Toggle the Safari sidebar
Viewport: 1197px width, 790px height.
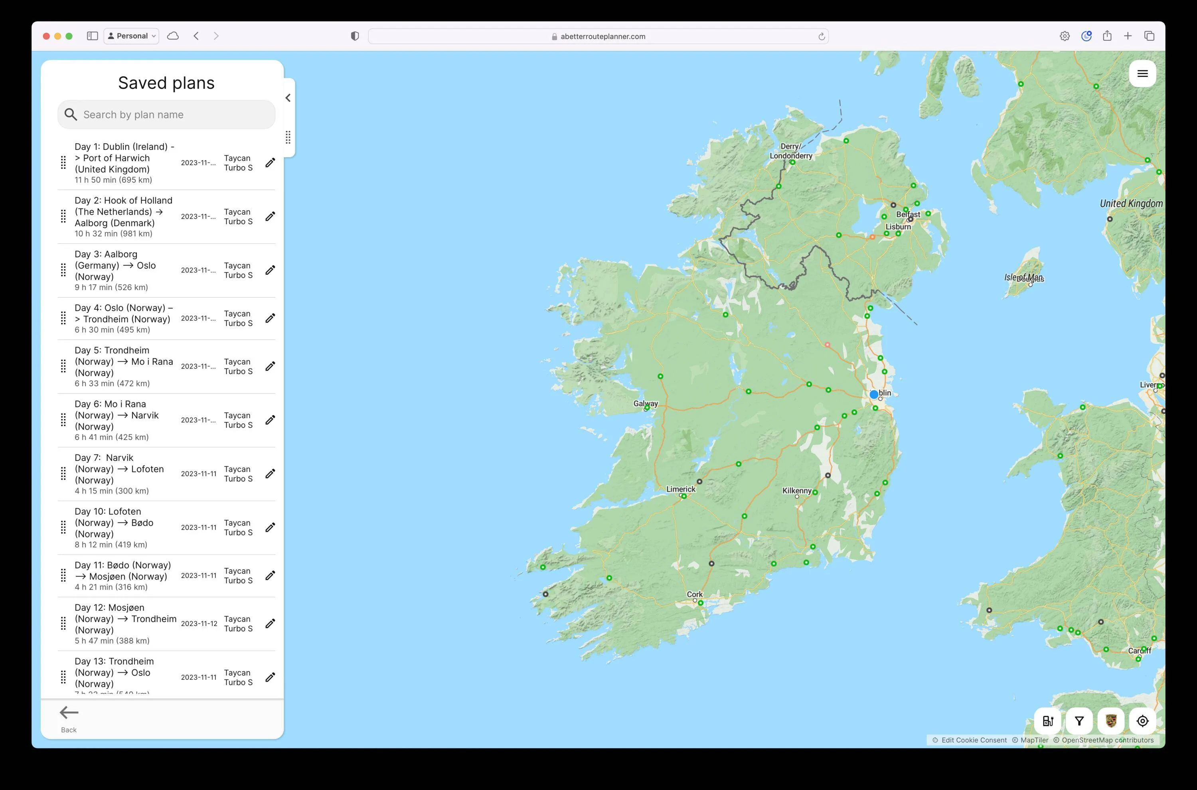tap(92, 36)
